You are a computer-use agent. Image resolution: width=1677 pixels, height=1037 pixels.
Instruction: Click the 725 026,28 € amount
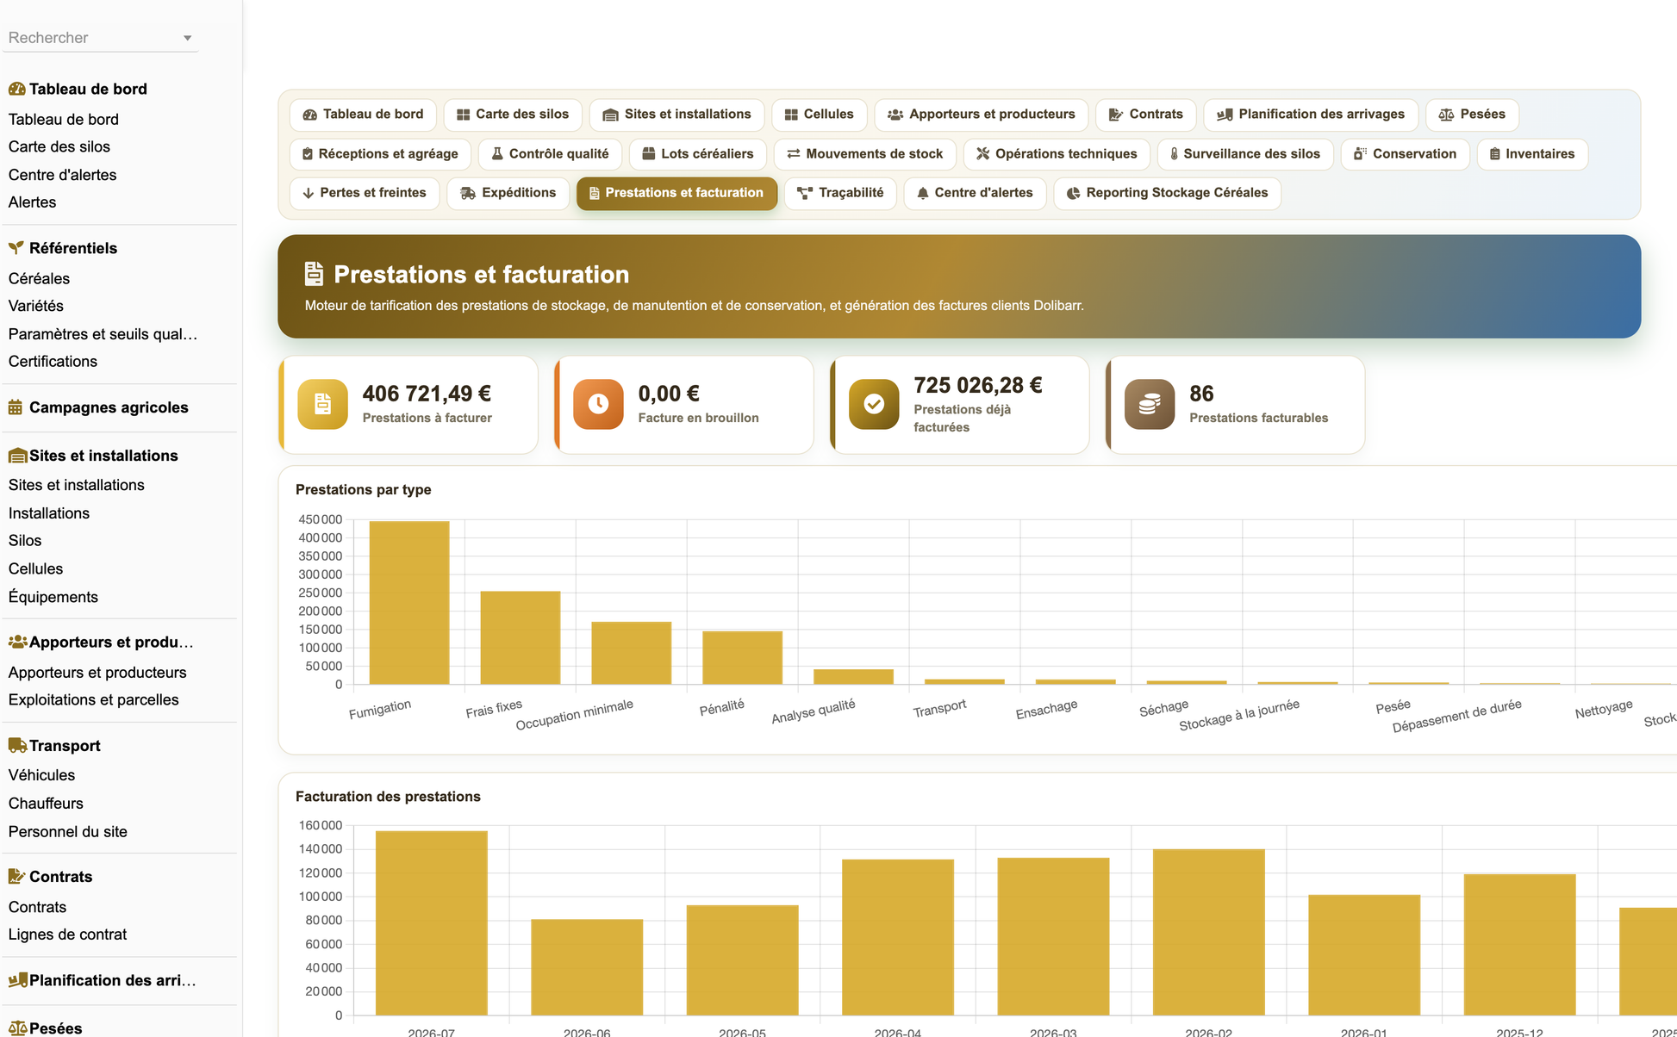coord(978,385)
